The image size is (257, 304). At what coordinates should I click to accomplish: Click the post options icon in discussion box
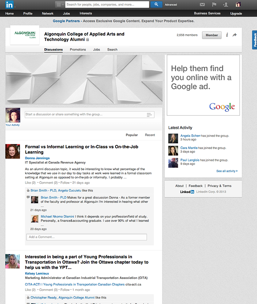point(149,115)
